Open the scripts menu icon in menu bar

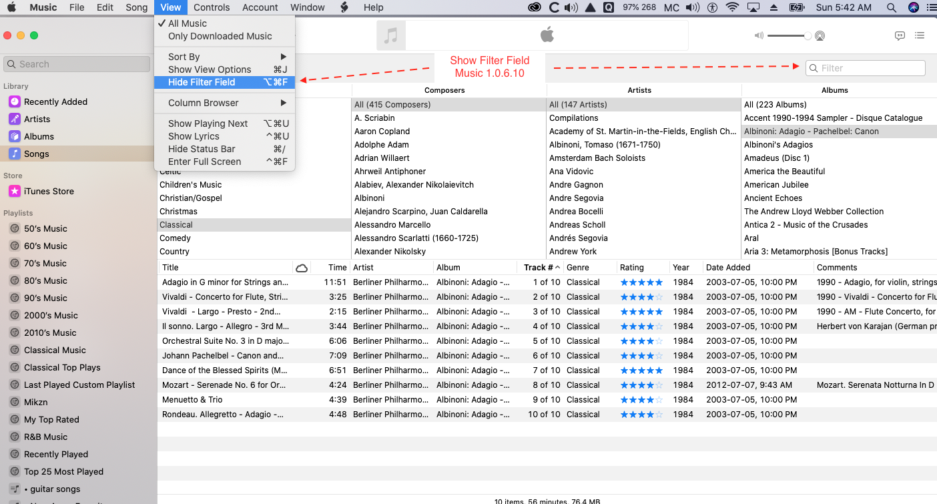[344, 7]
